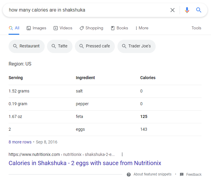Select the Restaurant suggestion chip

[27, 46]
